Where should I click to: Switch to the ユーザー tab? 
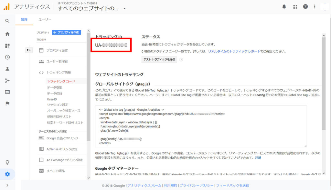point(45,20)
